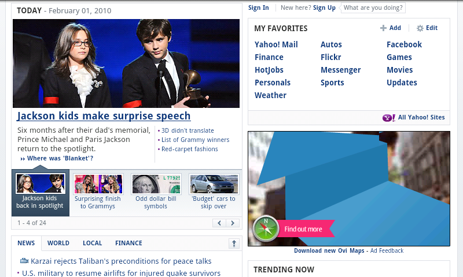Click the TRENDING NOW heading
Viewport: 463px width, 277px height.
[284, 269]
